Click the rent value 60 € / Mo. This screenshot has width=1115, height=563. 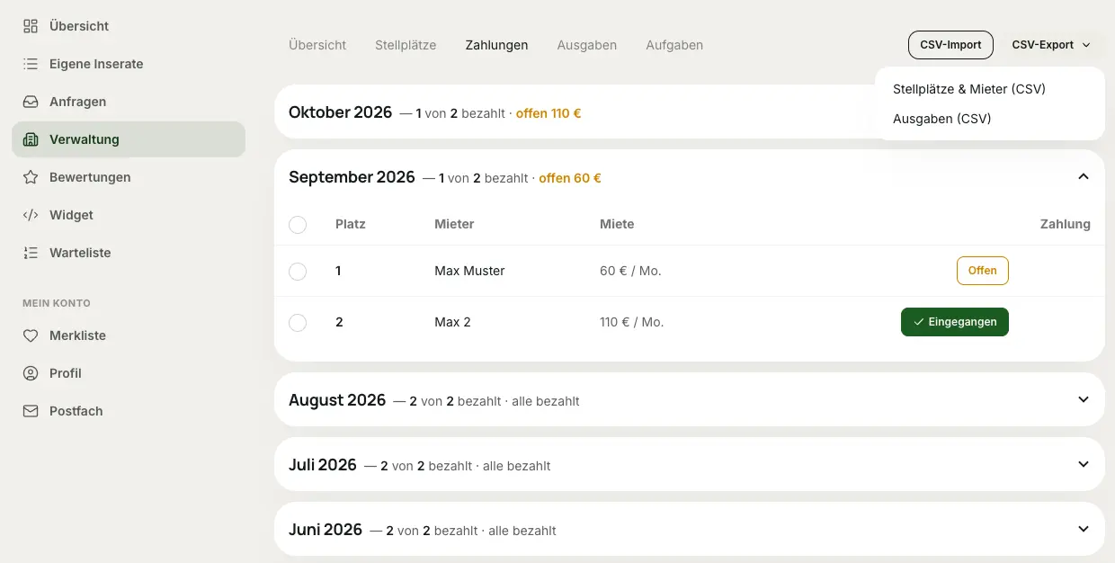[x=630, y=271]
